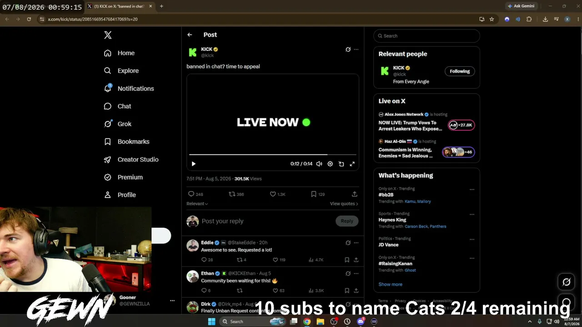Open Grok from the sidebar

click(x=117, y=124)
